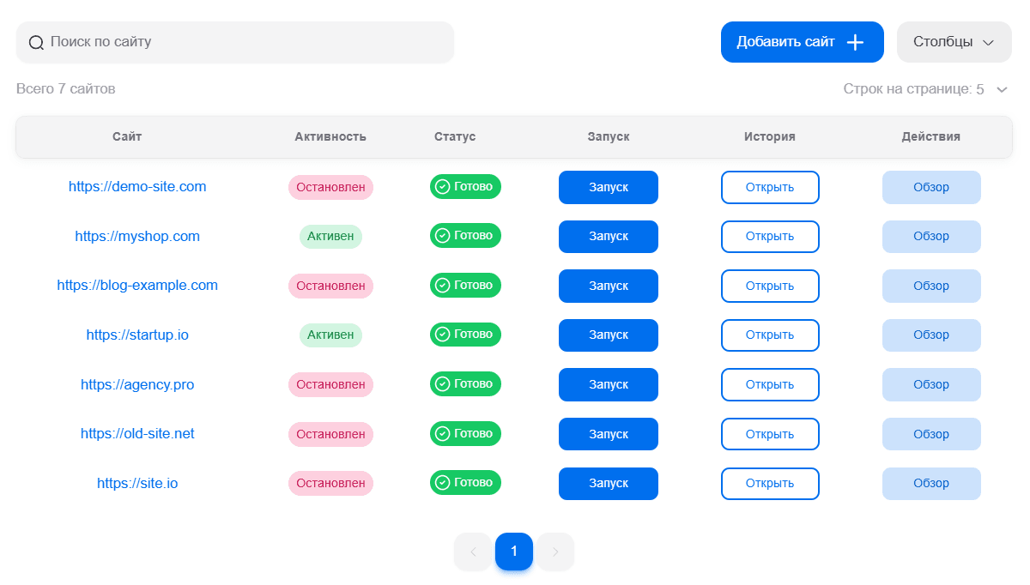
Task: Toggle Активен activity badge for myshop.com
Action: coord(330,237)
